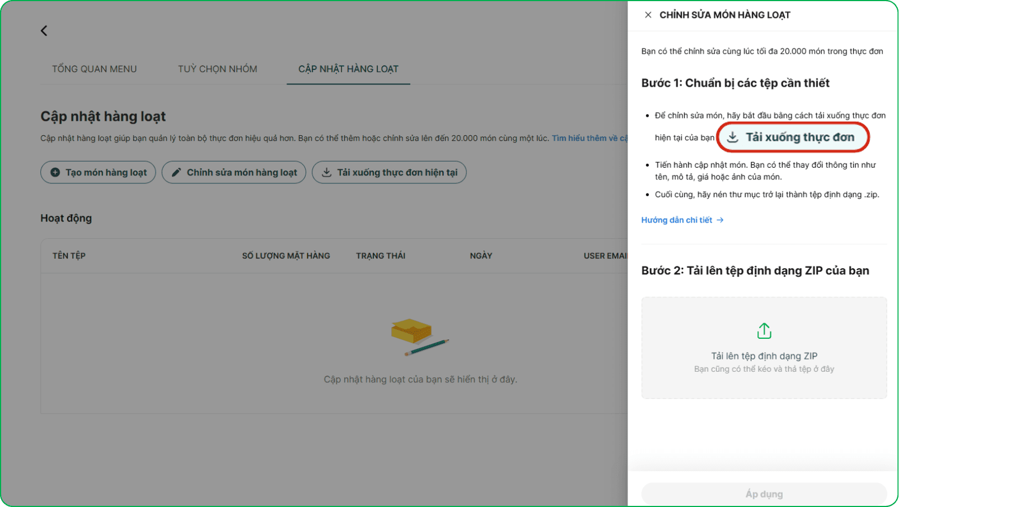
Task: Click the plus icon on Tạo món hàng loạt
Action: coord(55,172)
